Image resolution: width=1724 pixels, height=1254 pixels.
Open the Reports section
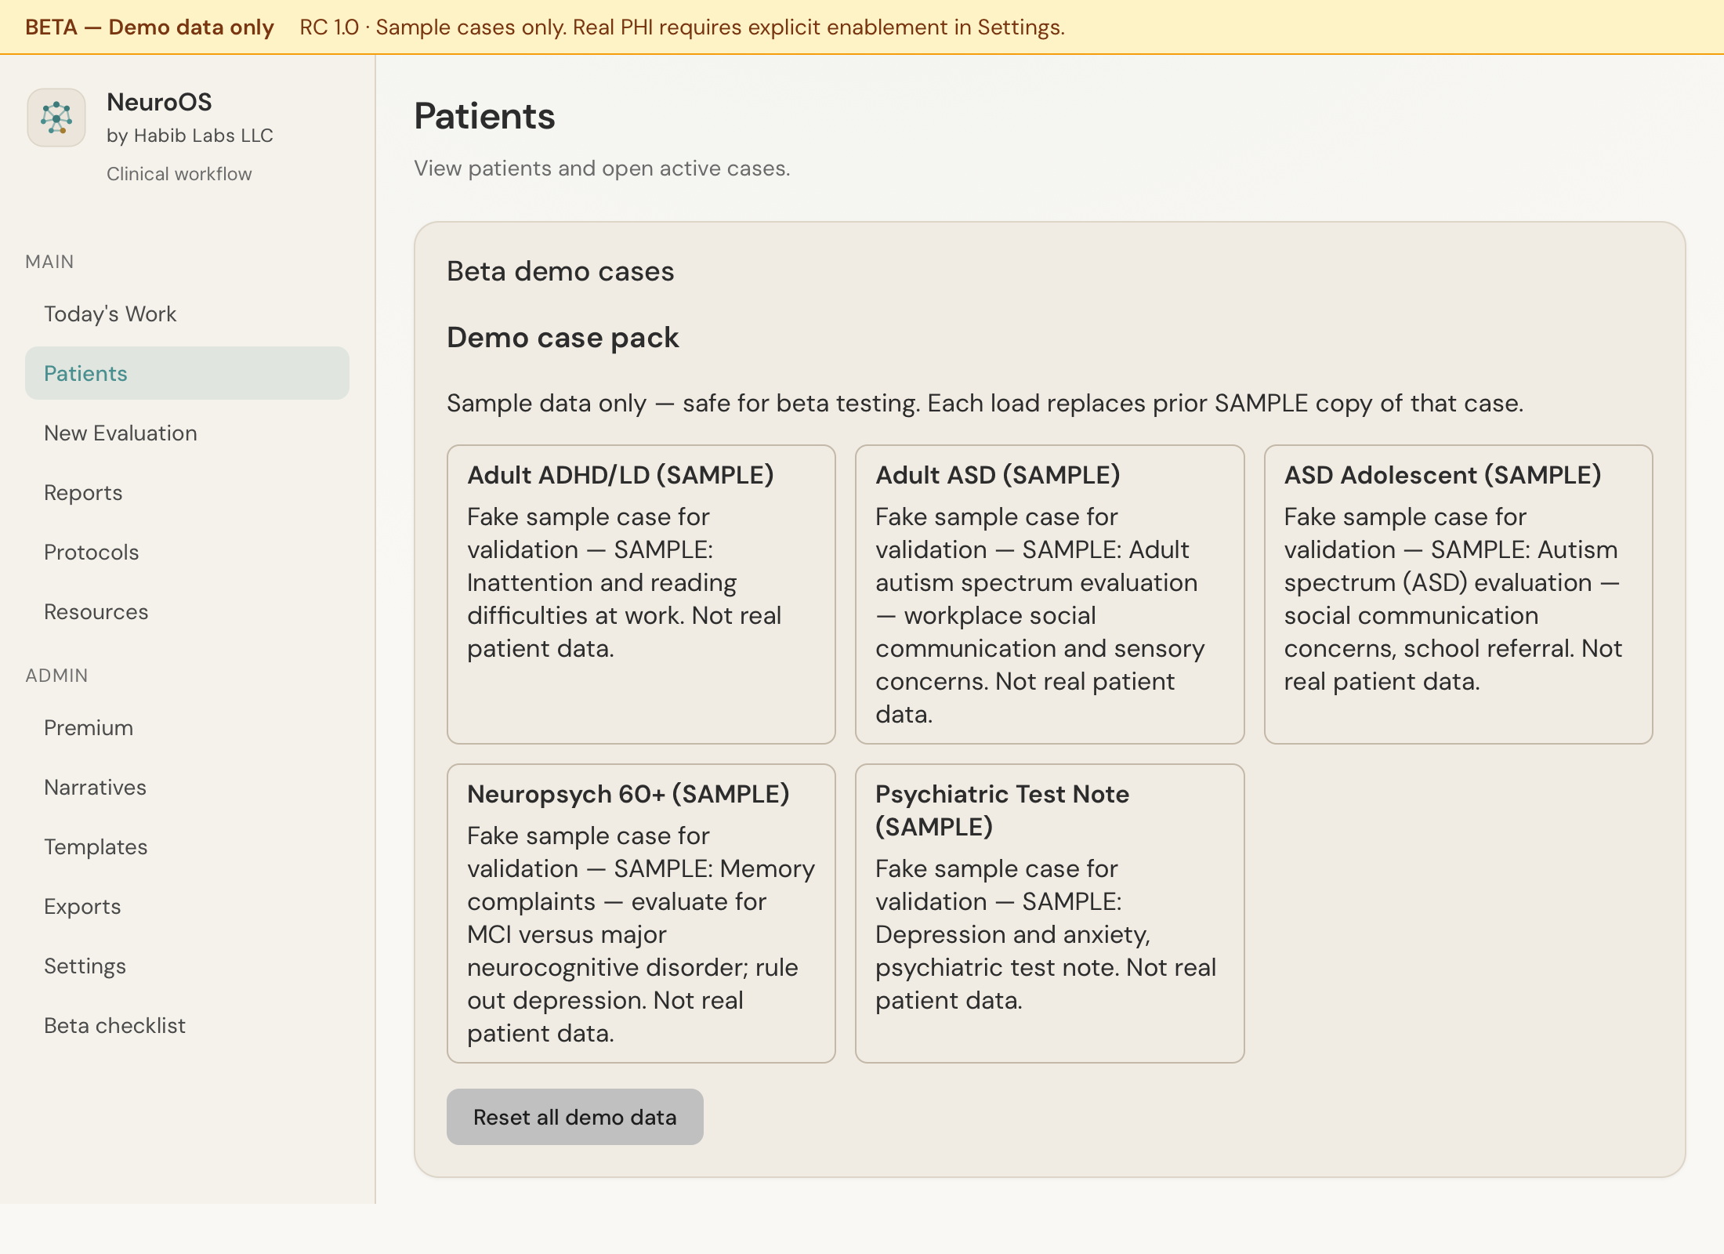[x=187, y=492]
